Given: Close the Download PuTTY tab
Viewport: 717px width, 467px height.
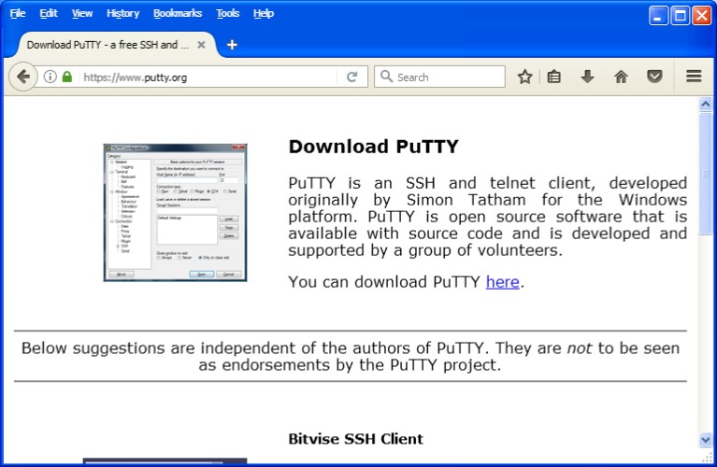Looking at the screenshot, I should (x=201, y=45).
